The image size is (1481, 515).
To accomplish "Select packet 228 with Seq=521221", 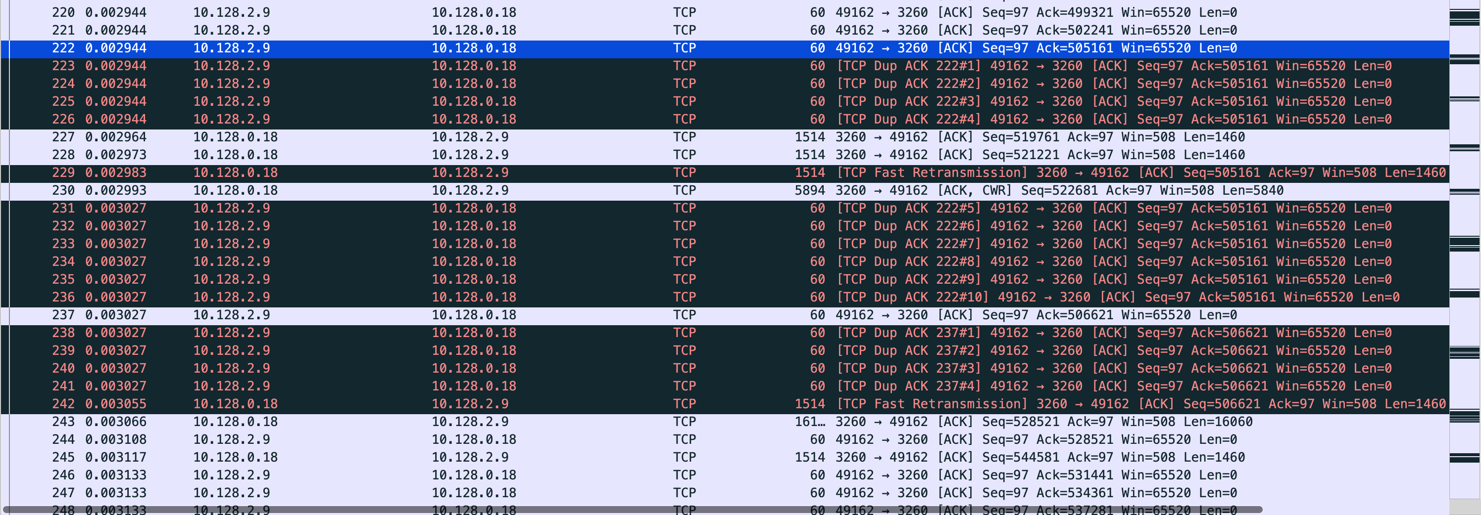I will coord(724,155).
